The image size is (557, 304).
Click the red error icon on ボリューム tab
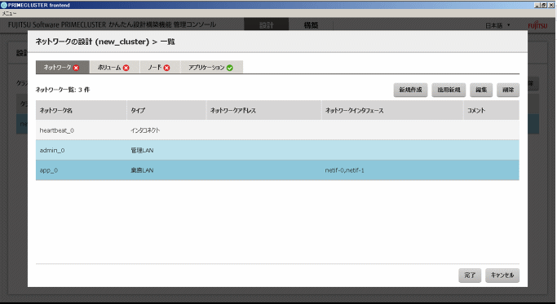pyautogui.click(x=126, y=68)
